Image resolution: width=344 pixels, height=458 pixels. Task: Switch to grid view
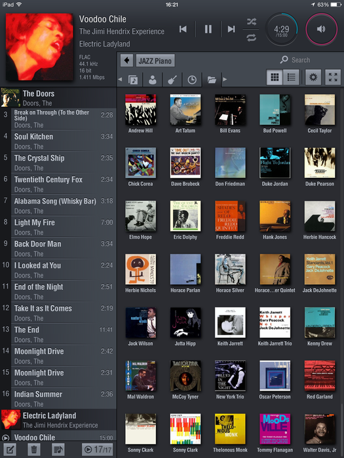tap(275, 77)
